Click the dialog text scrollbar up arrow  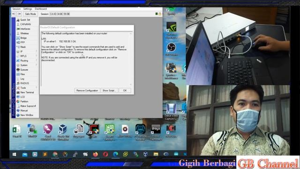click(x=131, y=34)
